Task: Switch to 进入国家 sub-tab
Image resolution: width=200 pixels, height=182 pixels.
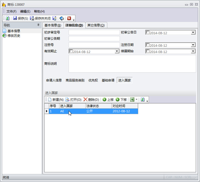Action: (125, 80)
